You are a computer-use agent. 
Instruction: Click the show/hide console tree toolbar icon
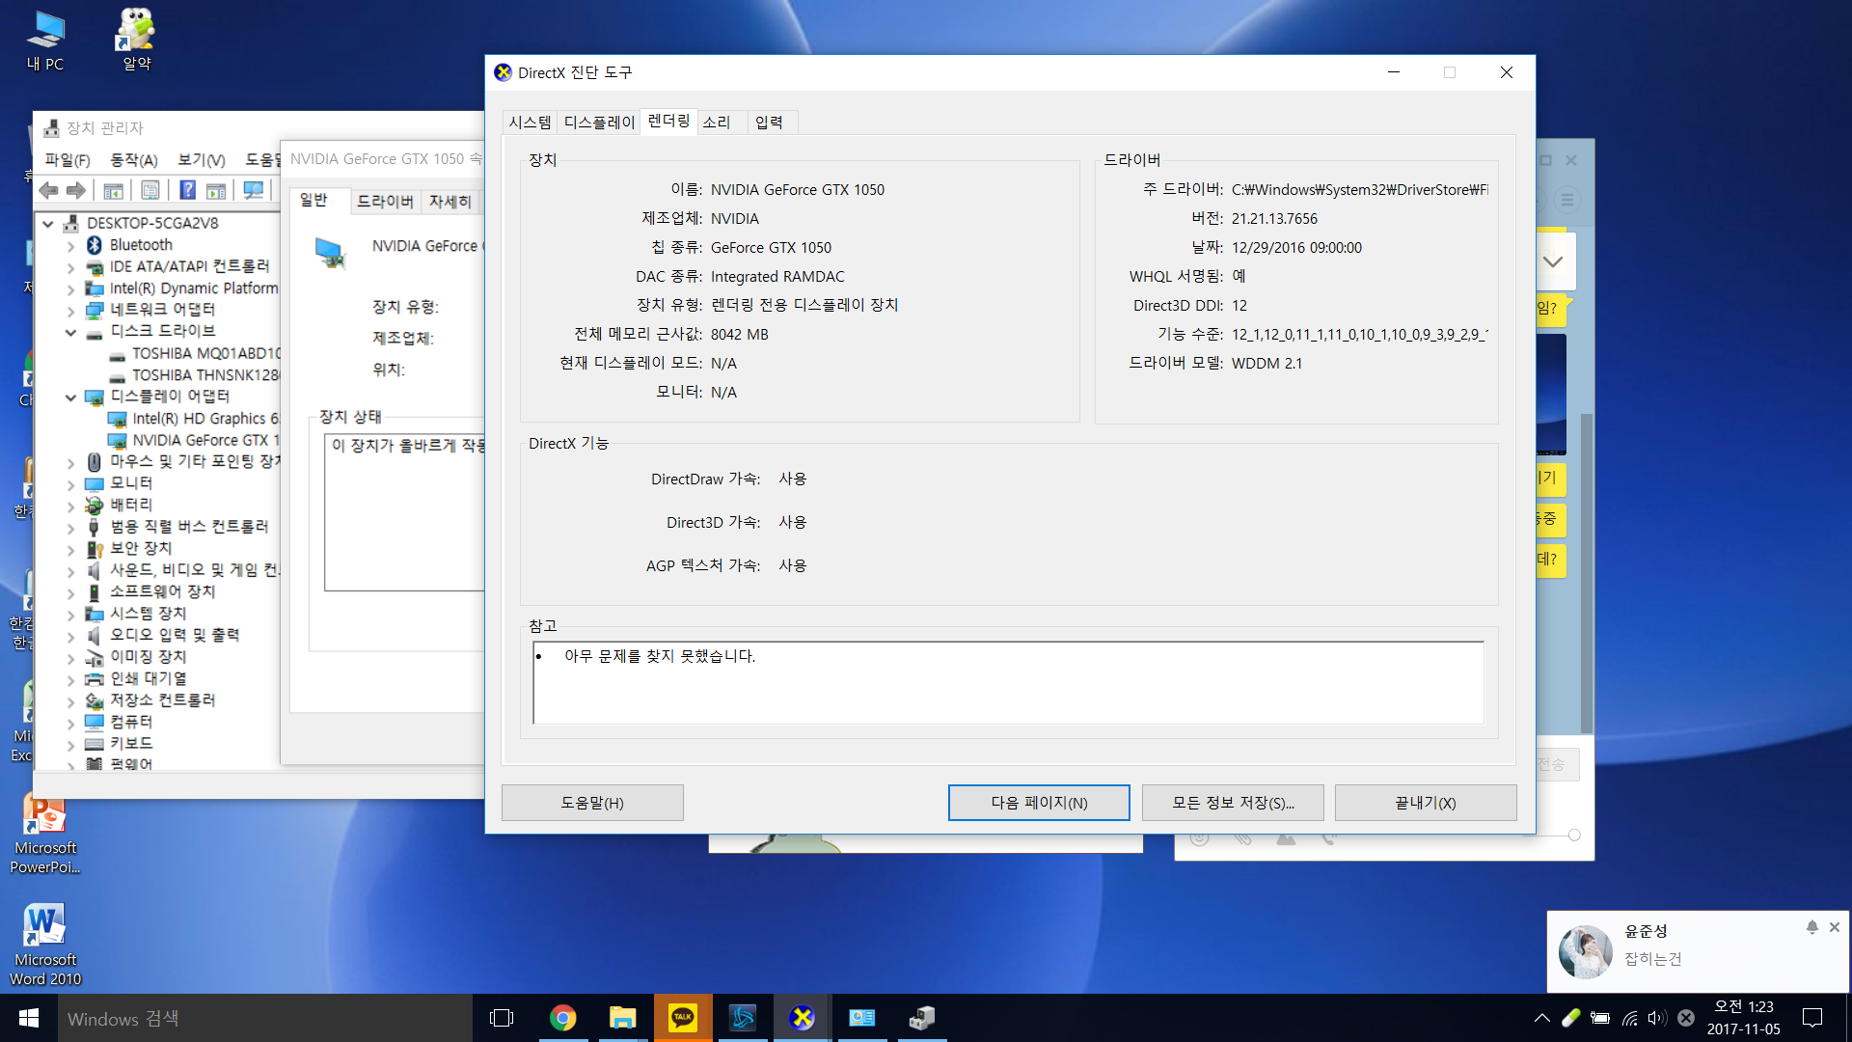[x=113, y=191]
